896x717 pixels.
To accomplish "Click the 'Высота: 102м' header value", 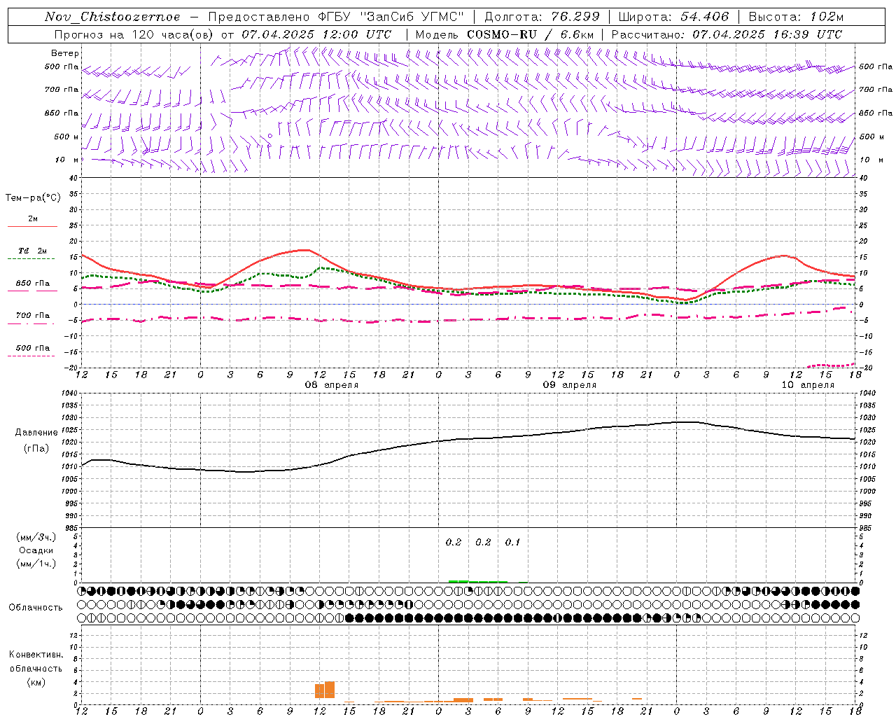I will (796, 17).
